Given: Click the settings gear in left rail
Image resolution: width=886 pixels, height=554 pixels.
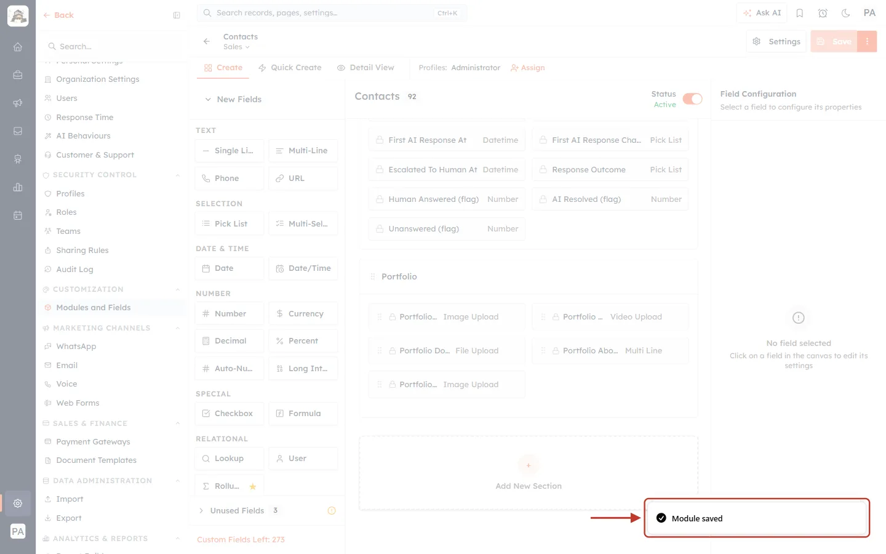Looking at the screenshot, I should [x=18, y=504].
